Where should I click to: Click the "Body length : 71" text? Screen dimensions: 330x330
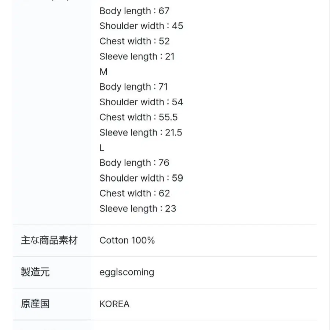click(x=133, y=87)
